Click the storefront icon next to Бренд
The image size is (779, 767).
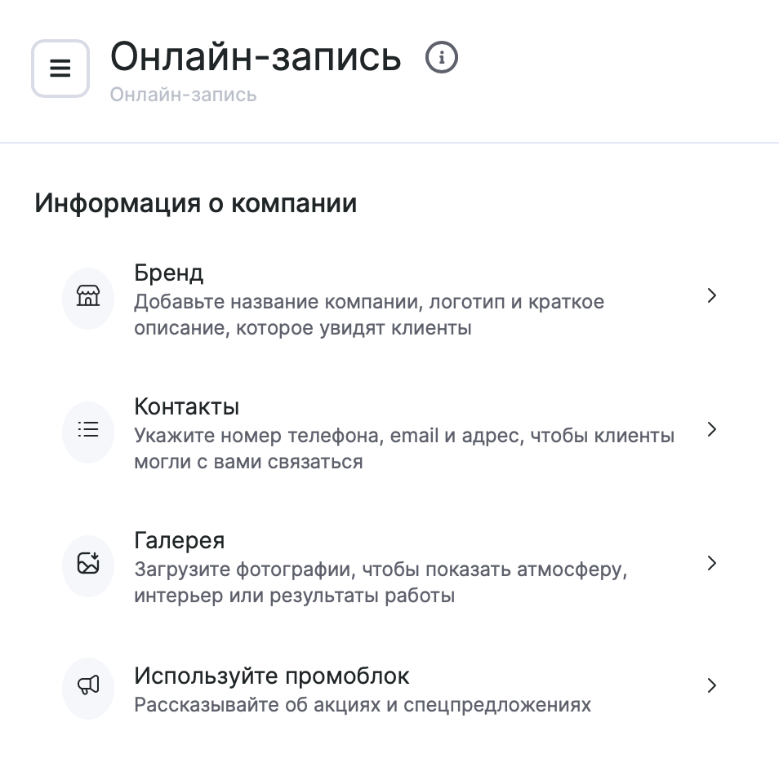[88, 296]
